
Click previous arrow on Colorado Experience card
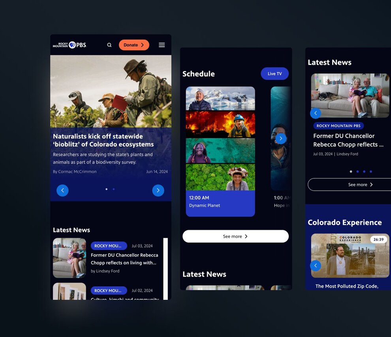coord(316,265)
